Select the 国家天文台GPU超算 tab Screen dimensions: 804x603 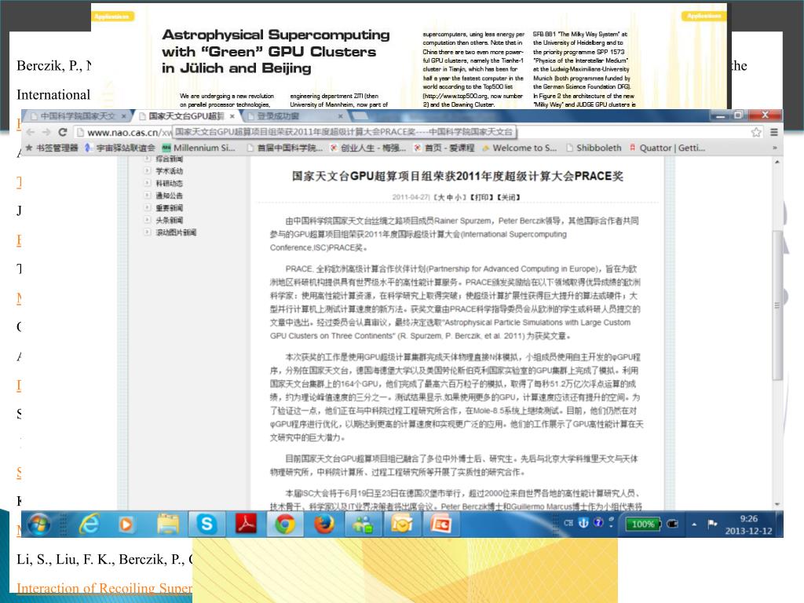(x=185, y=116)
